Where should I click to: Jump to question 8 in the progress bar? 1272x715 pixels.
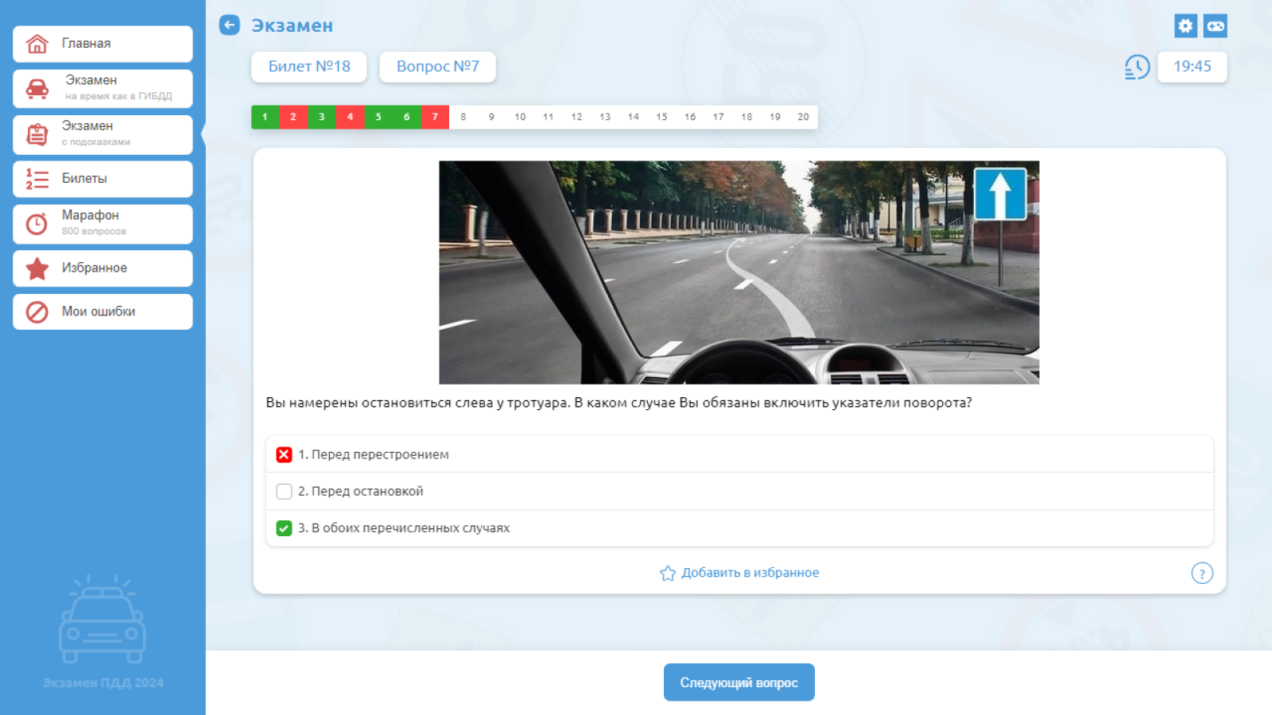(x=463, y=117)
